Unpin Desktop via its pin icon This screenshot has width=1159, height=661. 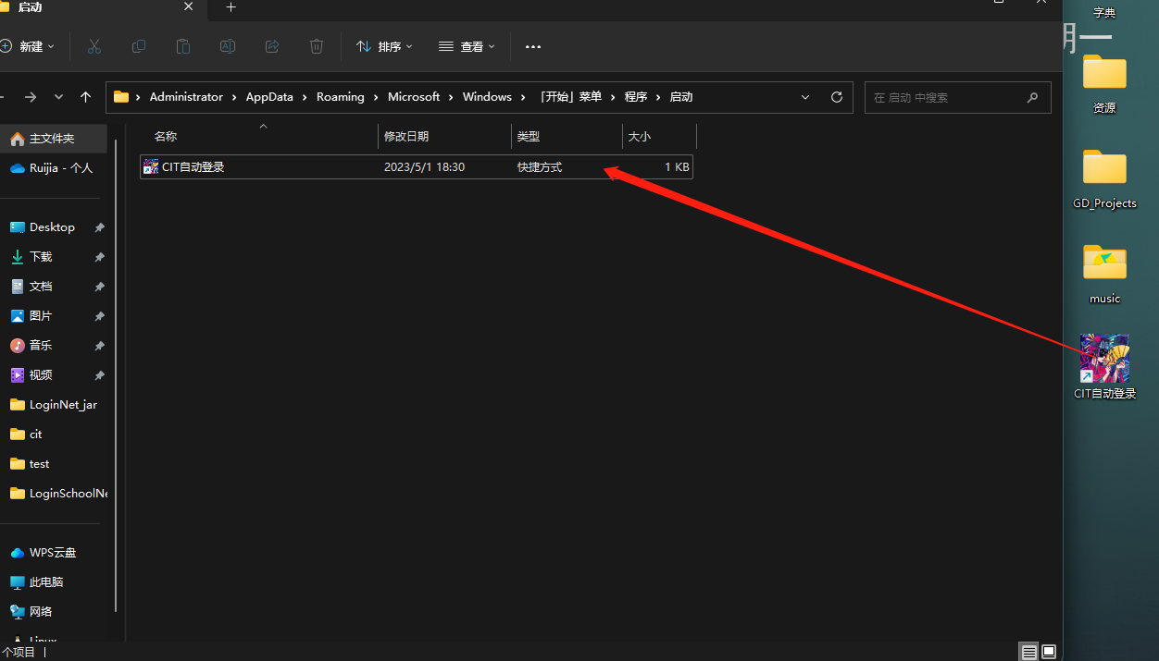coord(100,227)
